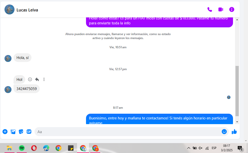Switch to the active Chrome profile window
Image resolution: width=248 pixels, height=153 pixels.
(83, 148)
